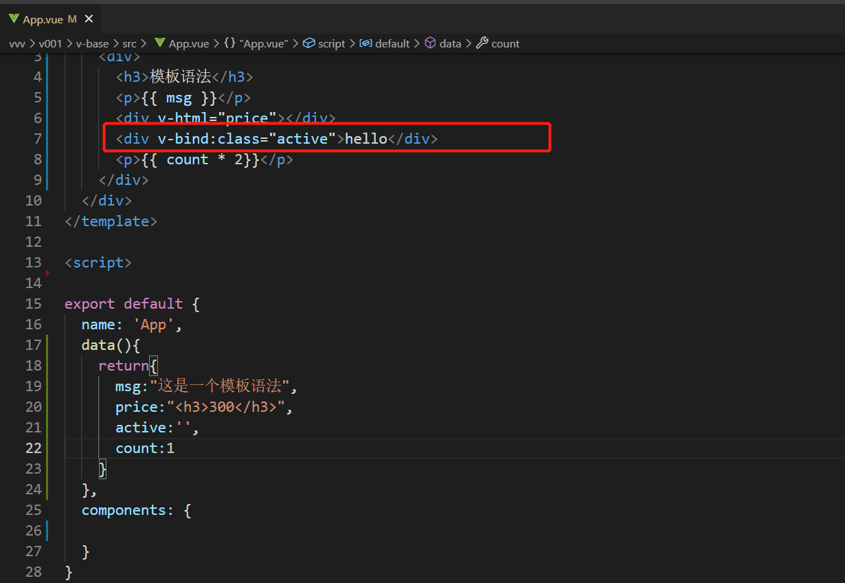Click line number 13 in gutter
845x583 pixels.
34,263
